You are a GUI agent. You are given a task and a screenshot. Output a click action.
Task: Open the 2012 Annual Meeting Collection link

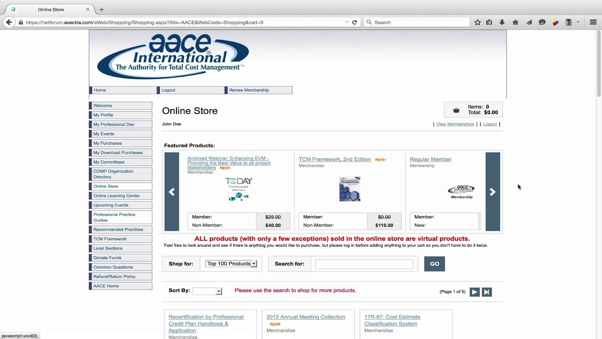coord(306,317)
